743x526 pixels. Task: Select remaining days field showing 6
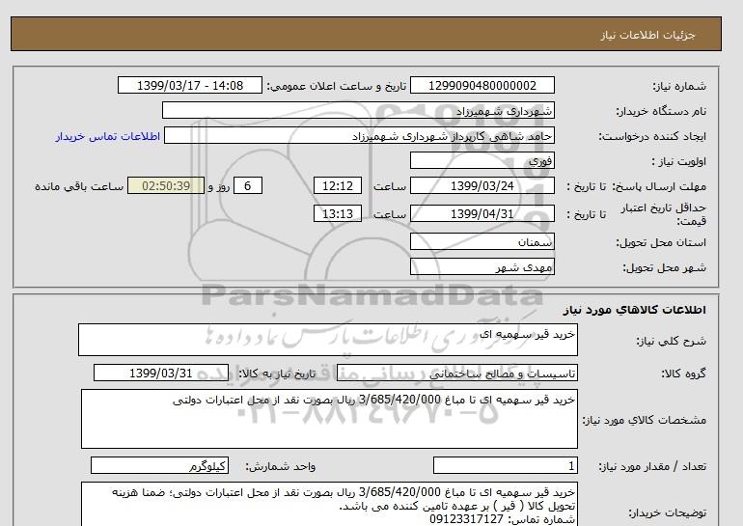(x=247, y=185)
